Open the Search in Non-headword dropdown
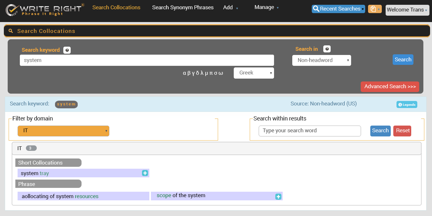Viewport: 432px width, 216px height. pos(321,60)
